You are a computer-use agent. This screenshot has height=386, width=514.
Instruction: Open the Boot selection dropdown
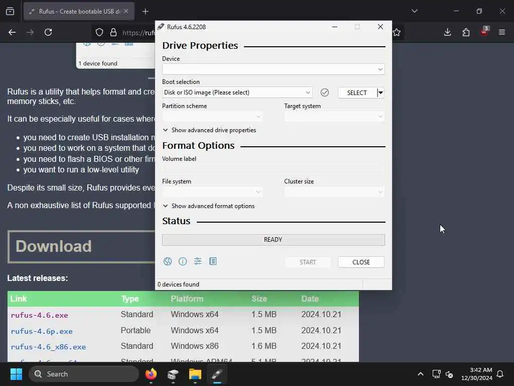click(237, 92)
